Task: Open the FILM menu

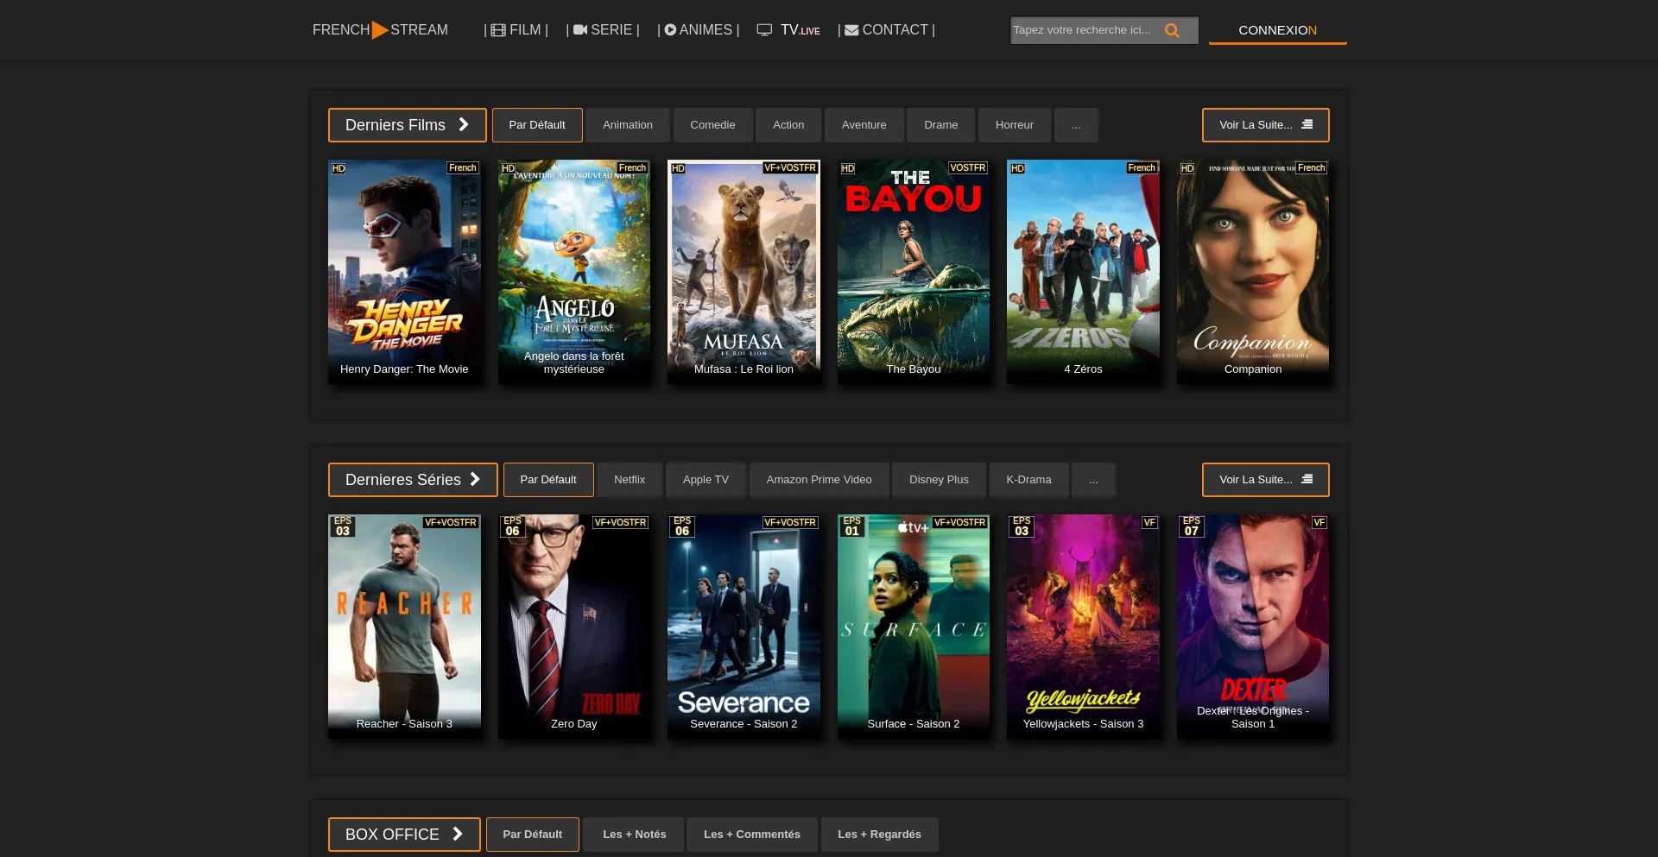Action: point(516,30)
